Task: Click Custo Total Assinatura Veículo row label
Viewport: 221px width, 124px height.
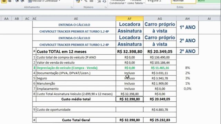Action: click(x=76, y=94)
